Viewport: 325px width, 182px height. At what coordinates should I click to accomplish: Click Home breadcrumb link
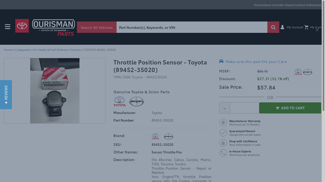[x=8, y=50]
